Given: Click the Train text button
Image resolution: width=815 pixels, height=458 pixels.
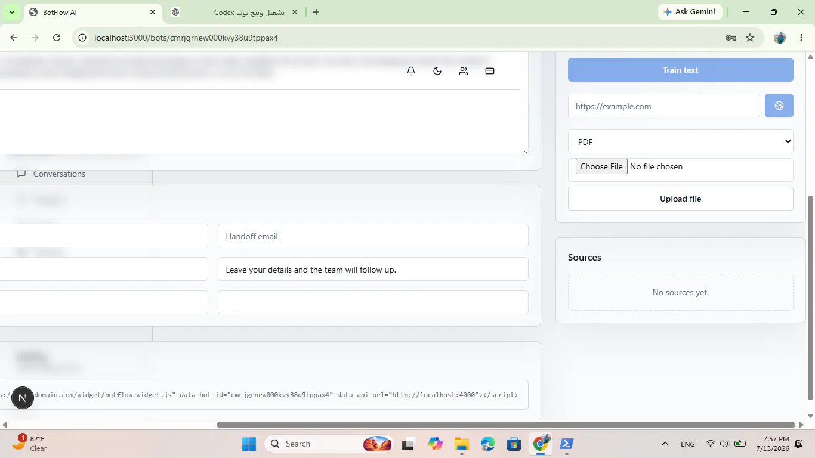Looking at the screenshot, I should [680, 70].
